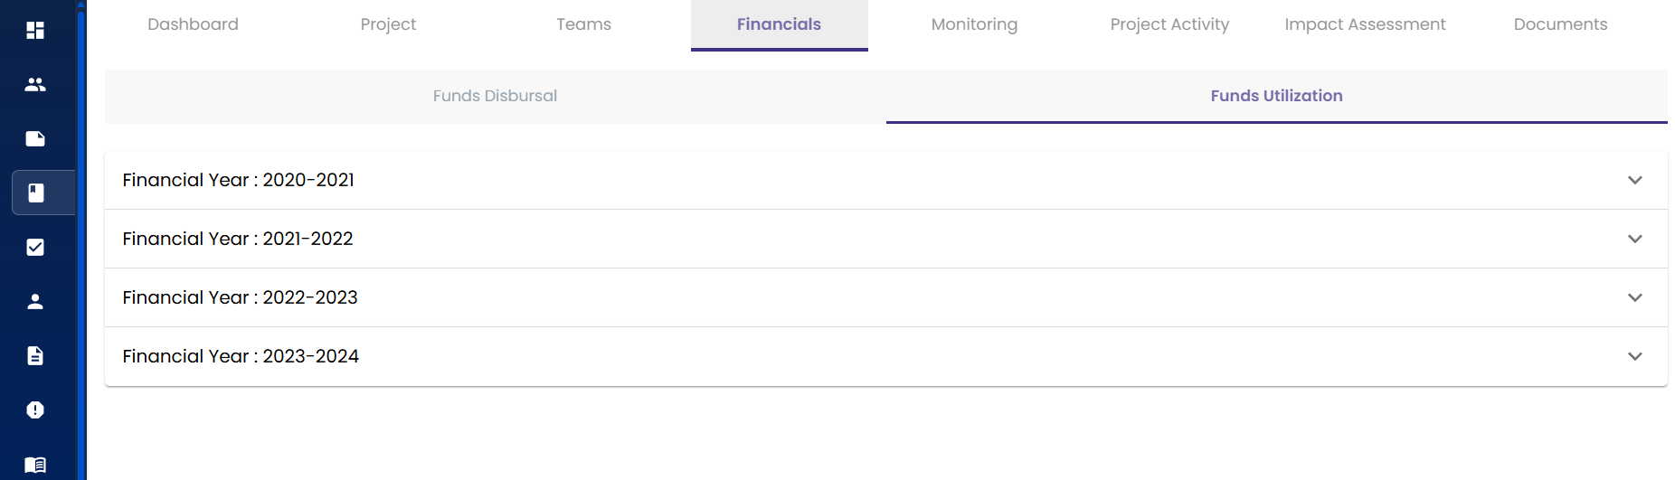Image resolution: width=1675 pixels, height=480 pixels.
Task: Select the highlighted bookmark book sidebar icon
Action: point(36,193)
